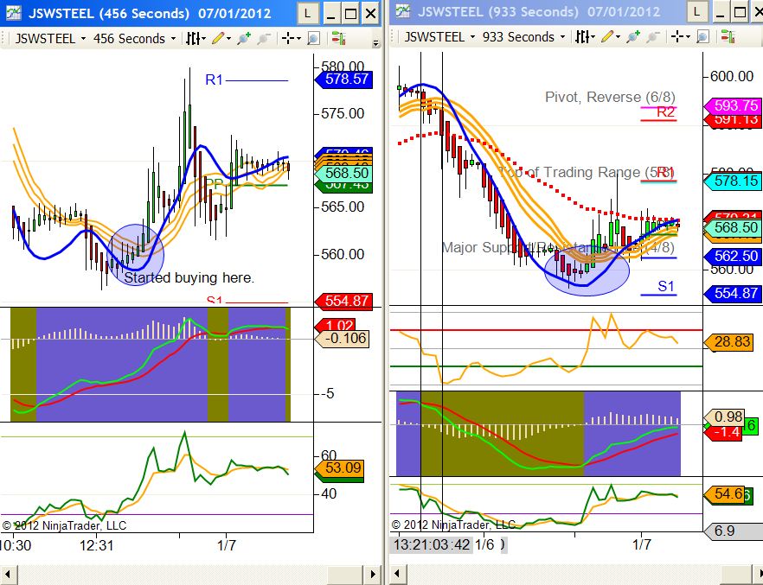The width and height of the screenshot is (763, 585).
Task: Select the pencil drawing tool in 456 Seconds window
Action: [217, 38]
